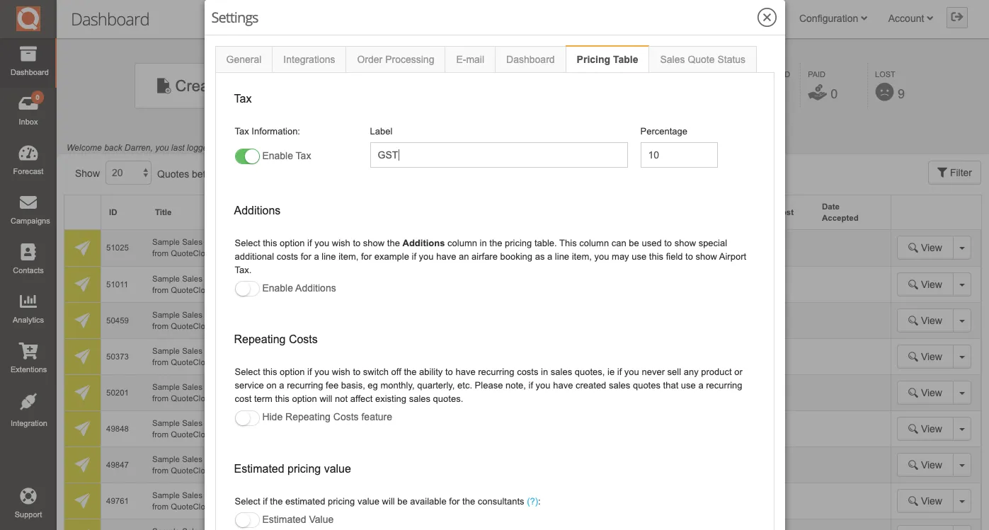Open the Configuration dropdown menu

click(833, 18)
